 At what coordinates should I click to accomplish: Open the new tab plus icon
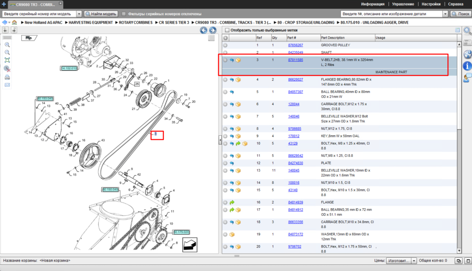[x=4, y=4]
